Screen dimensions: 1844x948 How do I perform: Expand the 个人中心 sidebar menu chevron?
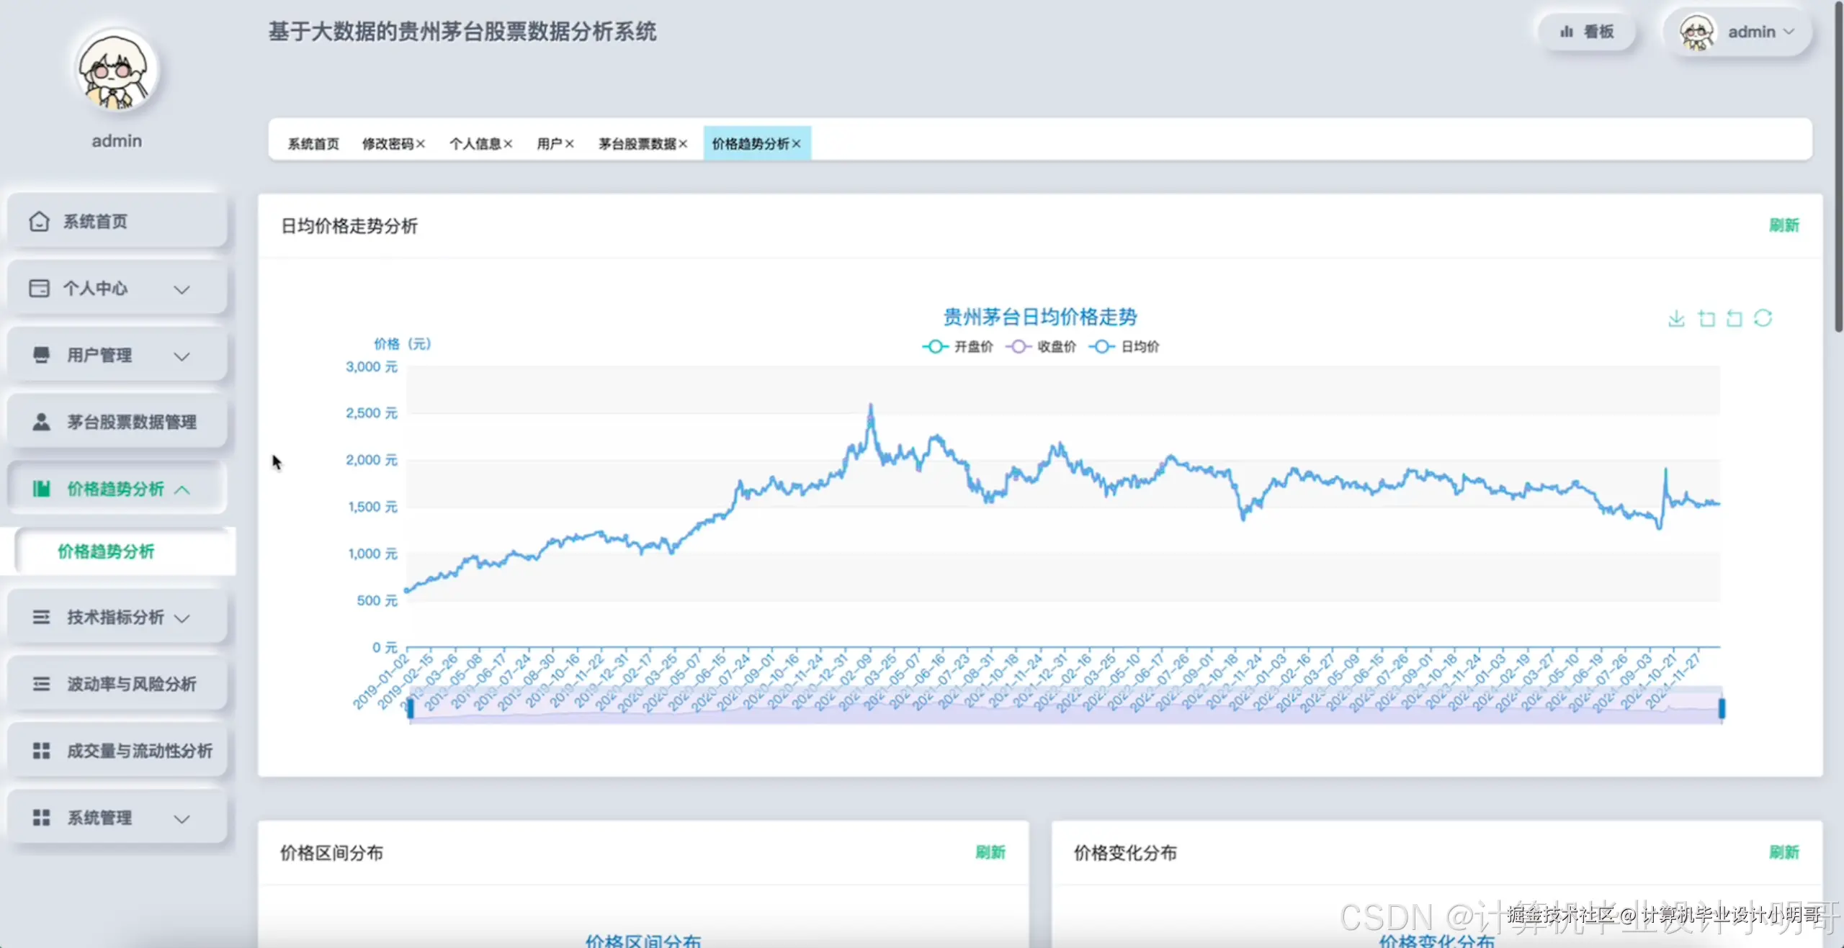coord(182,289)
